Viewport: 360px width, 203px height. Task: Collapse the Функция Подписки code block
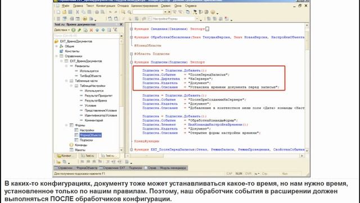(x=131, y=62)
